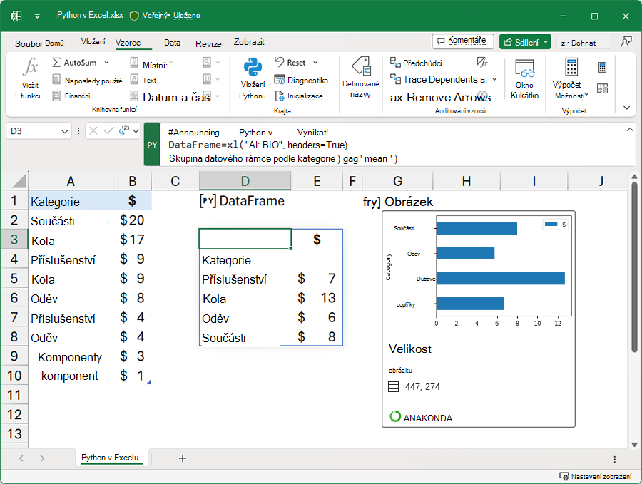Open the Name Box dropdown
Screen dimensions: 642x484
pyautogui.click(x=64, y=131)
